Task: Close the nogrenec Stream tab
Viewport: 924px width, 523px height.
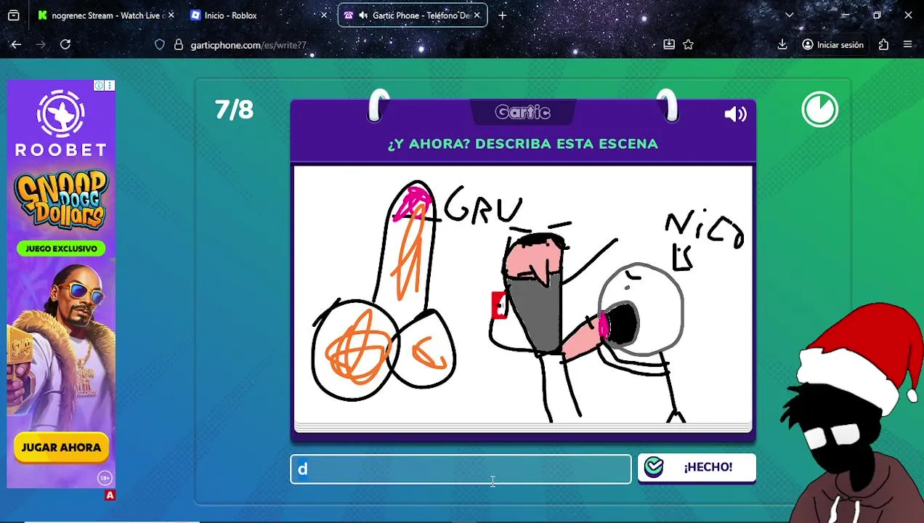Action: (171, 15)
